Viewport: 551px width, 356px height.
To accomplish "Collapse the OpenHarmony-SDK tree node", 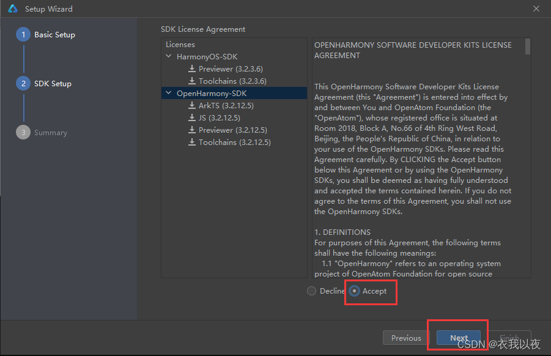I will 169,93.
